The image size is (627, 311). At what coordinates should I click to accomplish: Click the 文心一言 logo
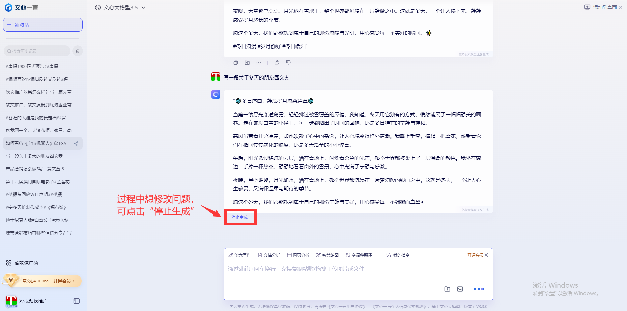pyautogui.click(x=21, y=7)
